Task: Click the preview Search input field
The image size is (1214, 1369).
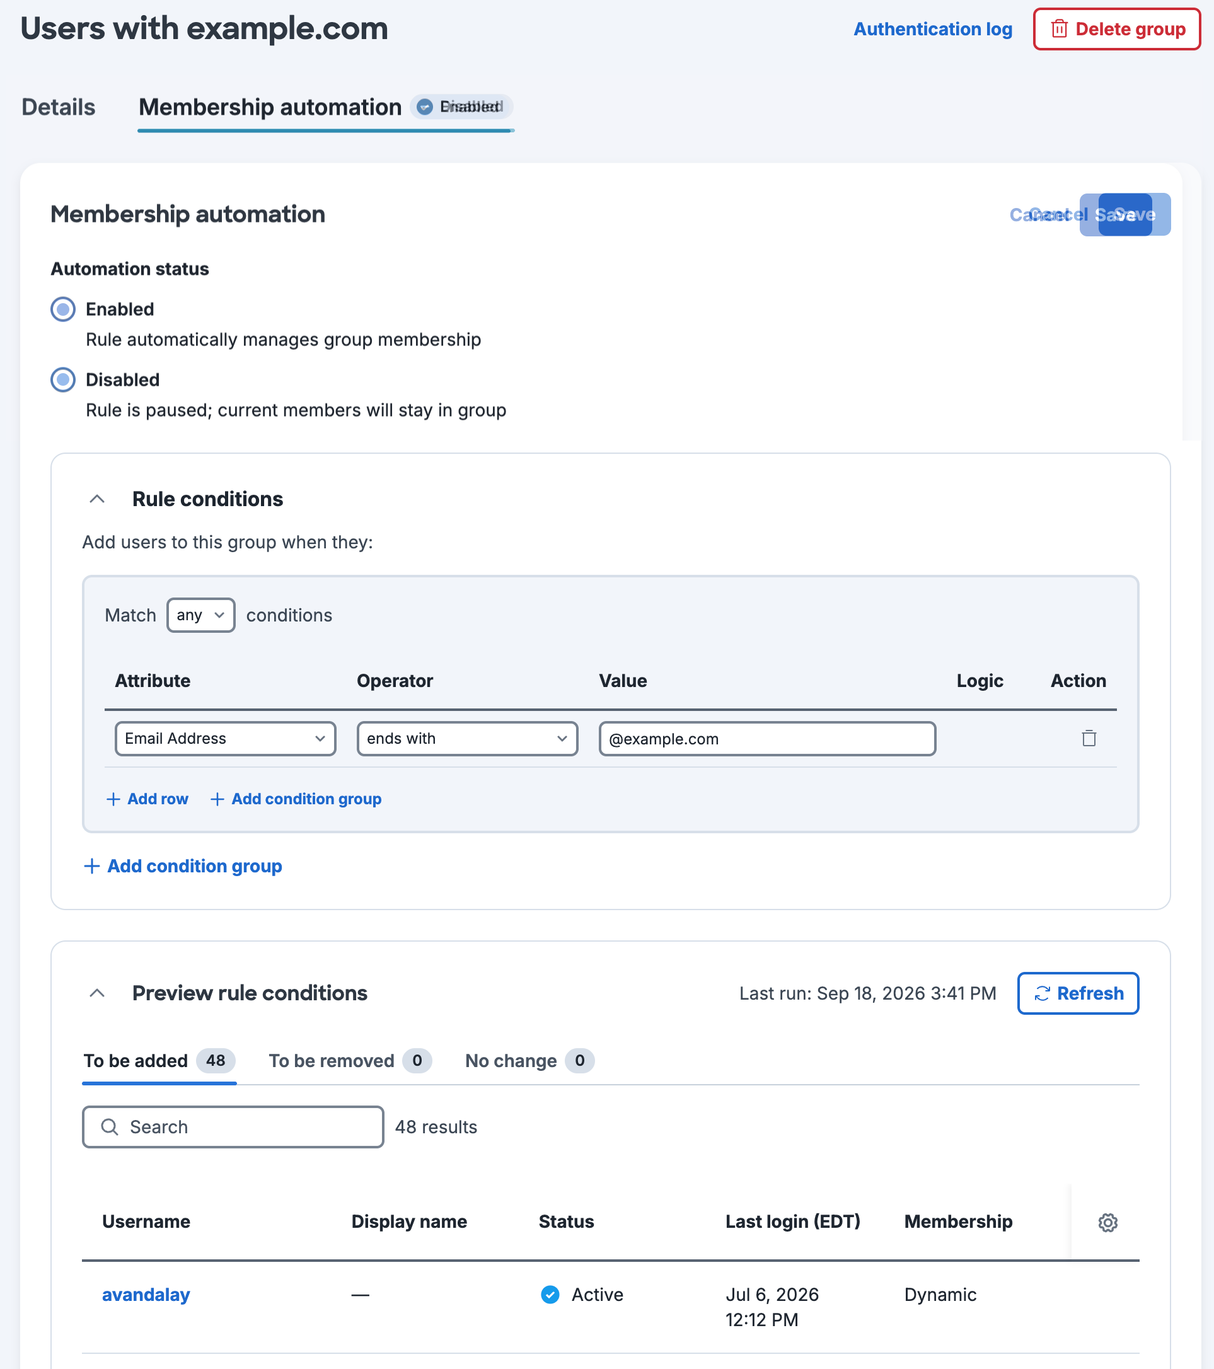Action: [x=233, y=1126]
